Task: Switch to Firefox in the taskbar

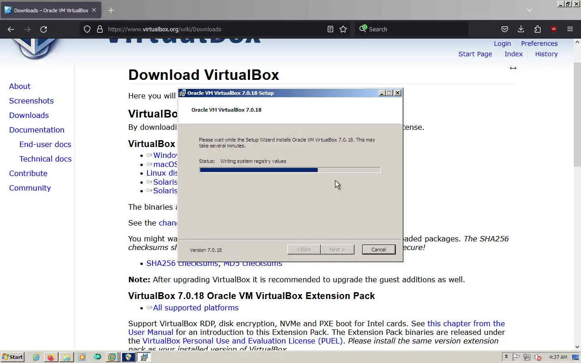Action: (x=51, y=357)
